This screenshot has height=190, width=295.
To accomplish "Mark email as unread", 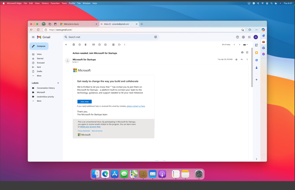I will 94,44.
